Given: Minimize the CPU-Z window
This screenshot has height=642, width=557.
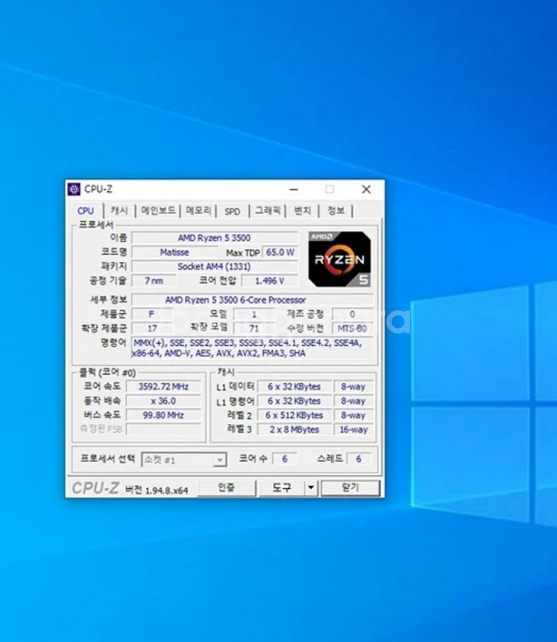Looking at the screenshot, I should coord(293,189).
